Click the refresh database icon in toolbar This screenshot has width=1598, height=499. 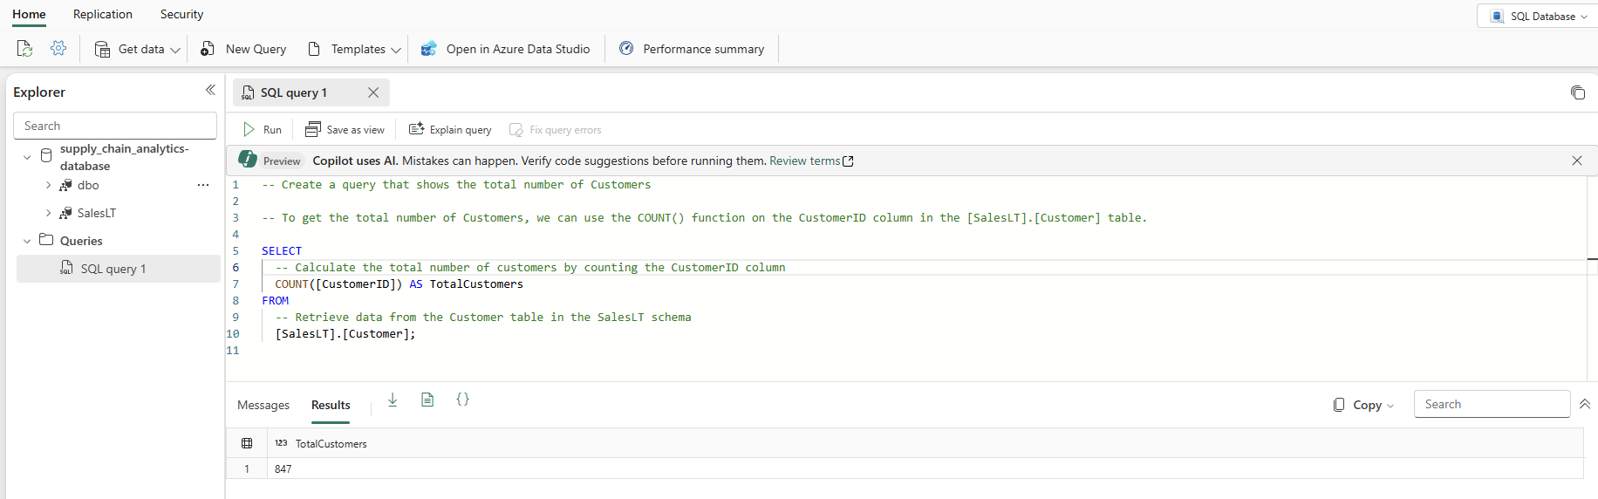point(24,49)
